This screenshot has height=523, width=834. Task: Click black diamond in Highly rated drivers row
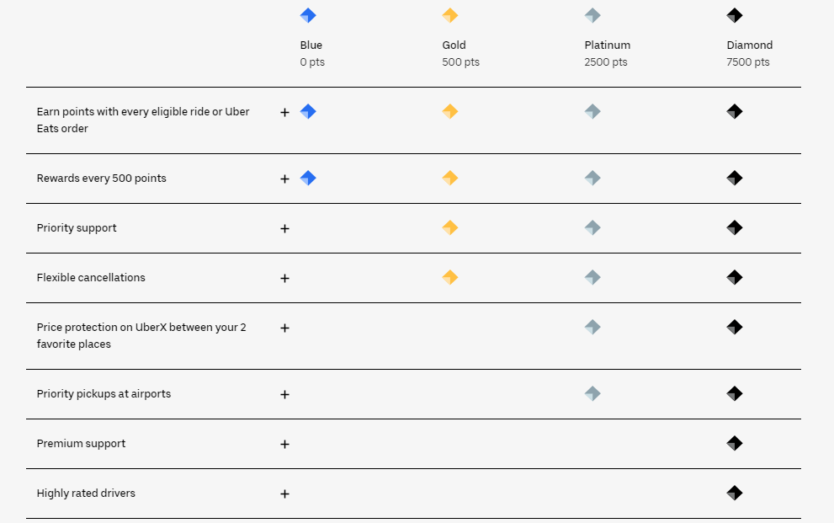point(735,494)
